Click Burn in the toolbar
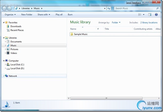Image resolution: width=163 pixels, height=112 pixels. tap(70, 14)
